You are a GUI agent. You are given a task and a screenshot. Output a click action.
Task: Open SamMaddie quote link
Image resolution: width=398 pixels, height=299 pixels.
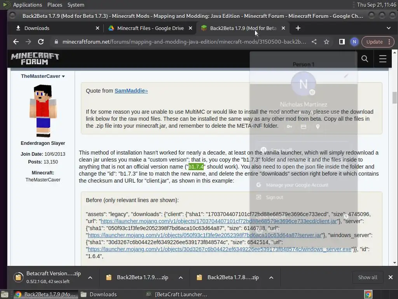(x=131, y=91)
